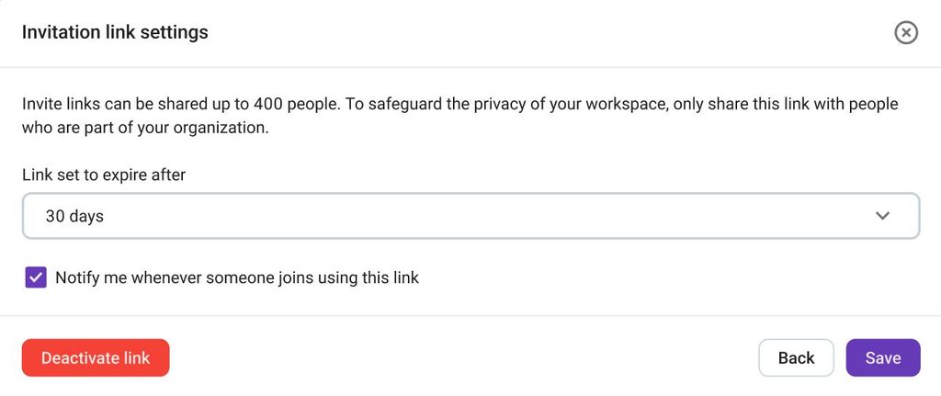This screenshot has width=941, height=396.
Task: Click the Link set to expire combo box
Action: tap(470, 216)
